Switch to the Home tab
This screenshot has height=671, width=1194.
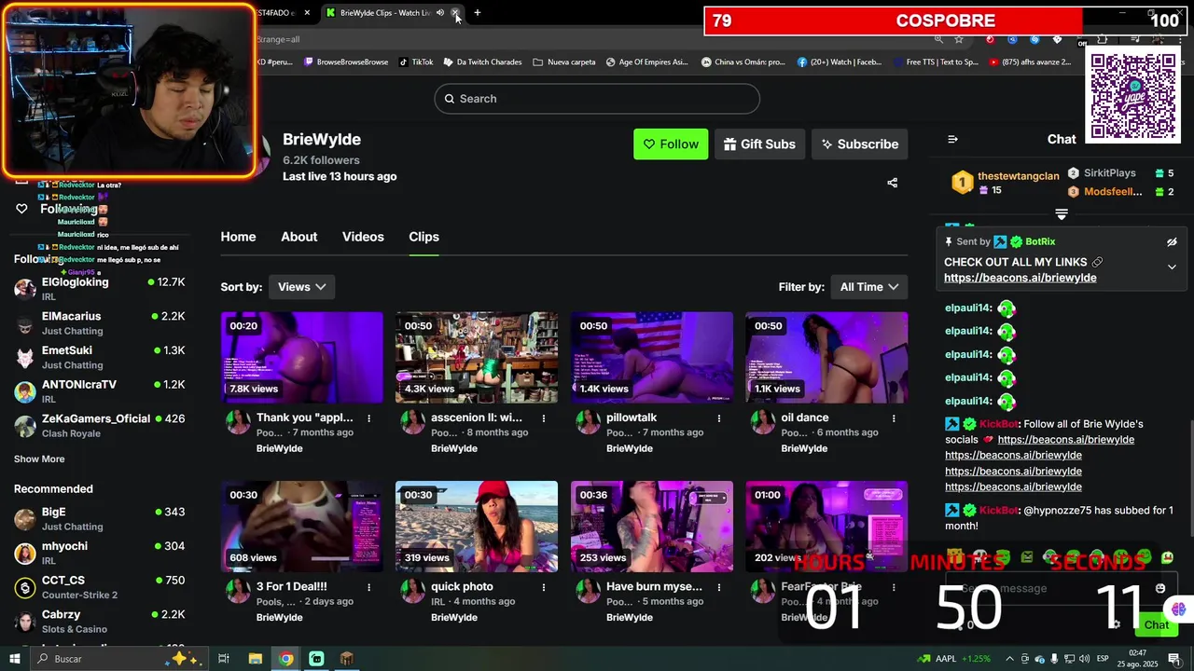click(x=238, y=237)
